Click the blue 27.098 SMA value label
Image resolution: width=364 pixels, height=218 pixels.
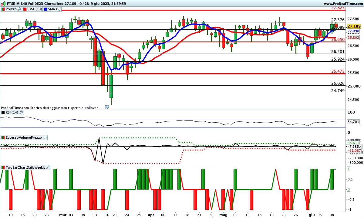pyautogui.click(x=353, y=31)
